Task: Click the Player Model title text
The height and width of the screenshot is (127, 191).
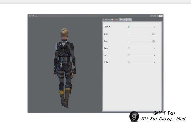Action: pyautogui.click(x=33, y=16)
